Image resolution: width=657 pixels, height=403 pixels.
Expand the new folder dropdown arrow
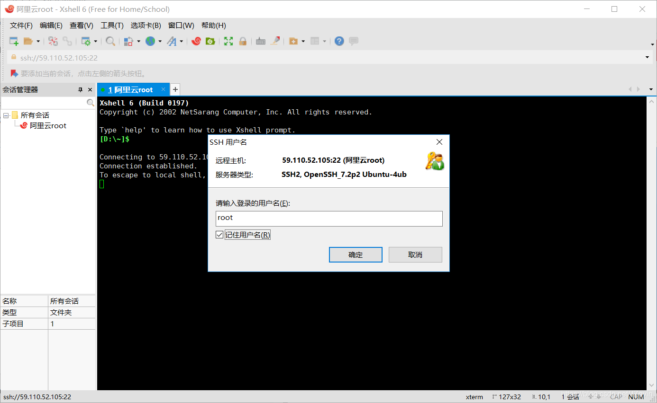tap(303, 41)
